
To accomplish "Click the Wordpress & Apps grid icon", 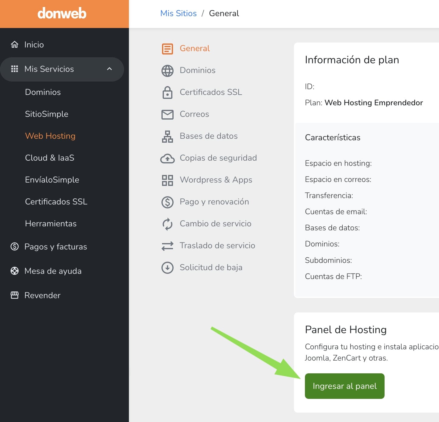I will [x=168, y=180].
